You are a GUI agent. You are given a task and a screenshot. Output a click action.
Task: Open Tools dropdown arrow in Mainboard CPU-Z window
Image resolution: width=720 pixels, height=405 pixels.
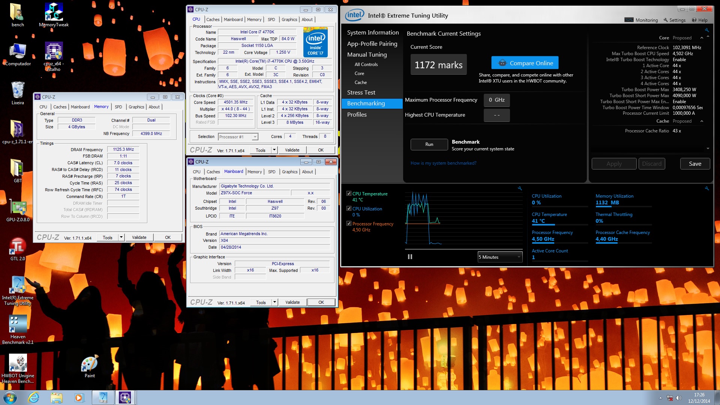(274, 302)
